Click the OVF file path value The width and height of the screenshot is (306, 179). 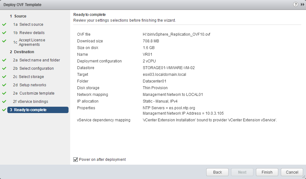(x=176, y=34)
